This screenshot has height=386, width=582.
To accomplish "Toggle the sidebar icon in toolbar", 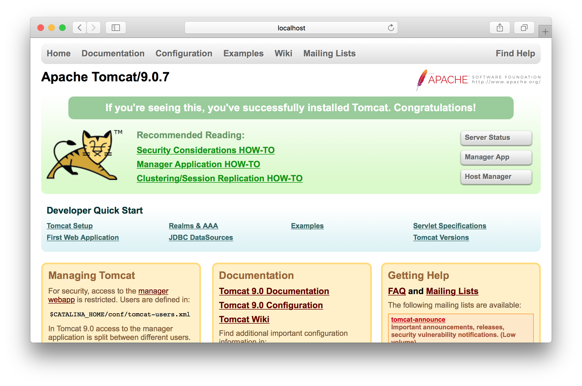I will coord(116,28).
